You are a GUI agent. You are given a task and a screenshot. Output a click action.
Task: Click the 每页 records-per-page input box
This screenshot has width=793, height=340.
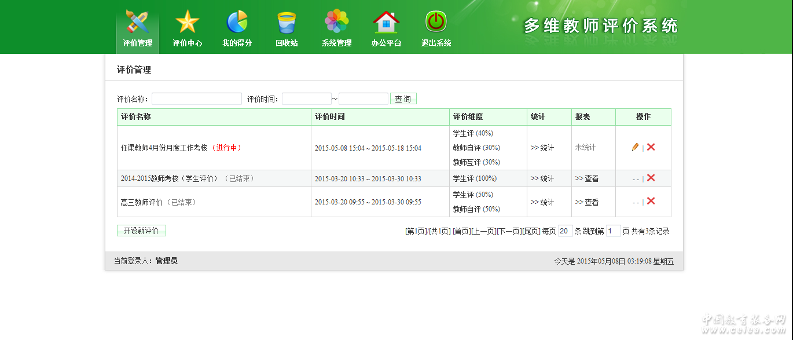point(565,231)
